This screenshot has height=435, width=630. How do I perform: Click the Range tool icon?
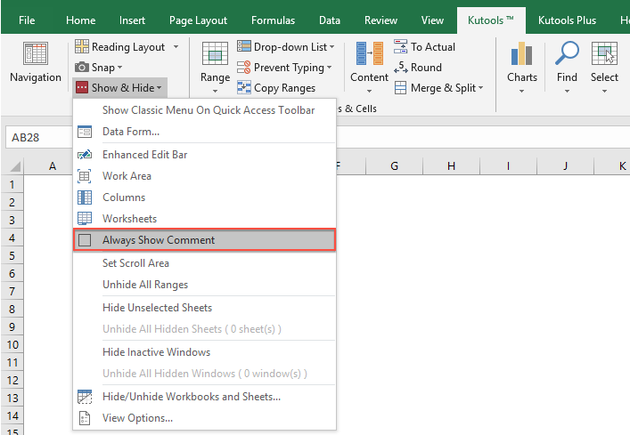click(x=215, y=53)
